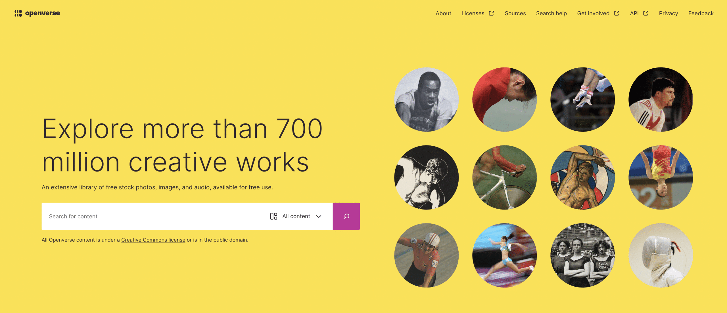Select the search input field
Image resolution: width=727 pixels, height=313 pixels.
click(x=153, y=216)
